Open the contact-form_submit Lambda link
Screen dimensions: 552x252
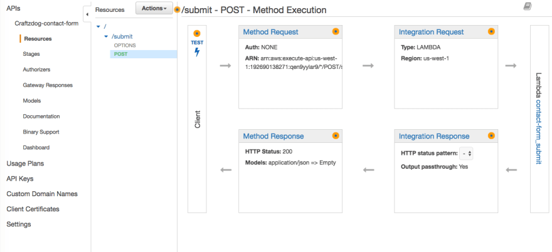click(538, 131)
